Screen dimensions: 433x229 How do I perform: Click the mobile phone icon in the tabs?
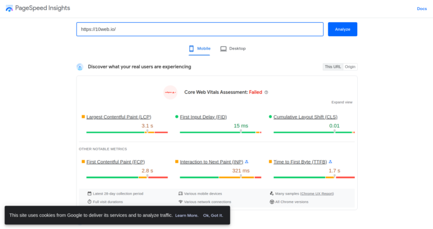pos(191,48)
